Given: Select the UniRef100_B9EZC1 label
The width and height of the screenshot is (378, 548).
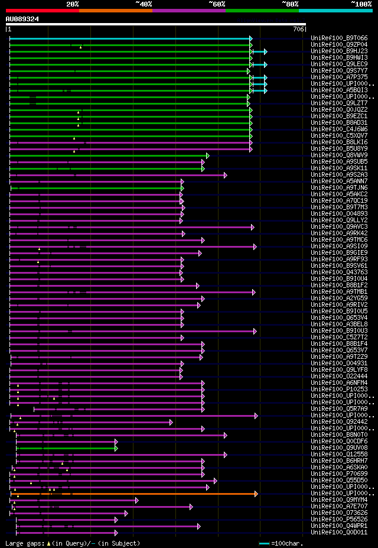Looking at the screenshot, I should coord(339,116).
